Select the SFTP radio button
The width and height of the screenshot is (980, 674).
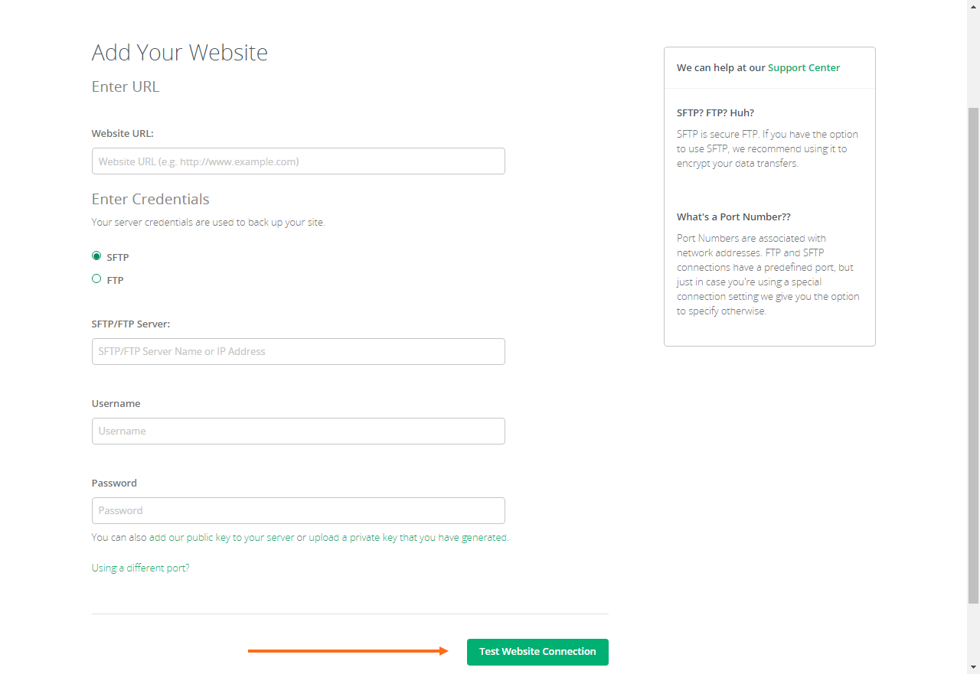pyautogui.click(x=96, y=256)
